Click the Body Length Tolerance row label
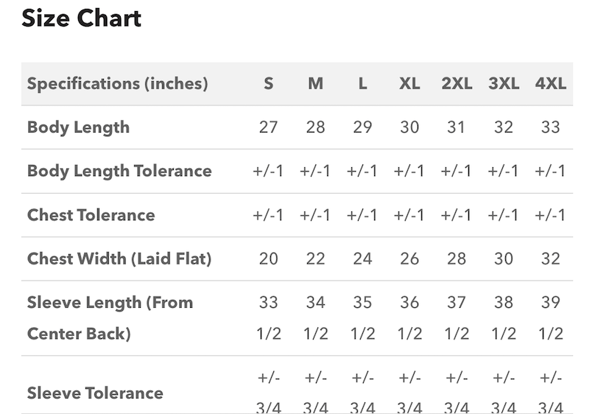595x414 pixels. tap(119, 171)
